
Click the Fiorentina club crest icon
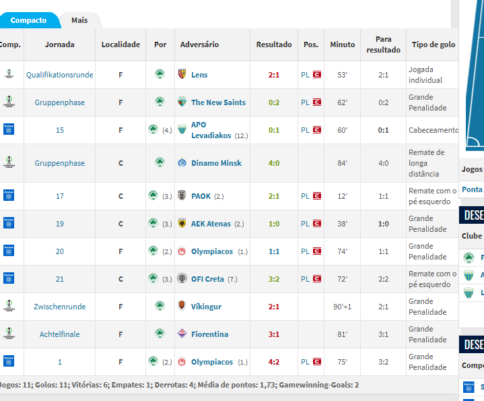[x=182, y=334]
